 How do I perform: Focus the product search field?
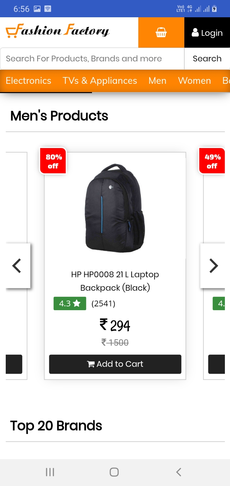pos(92,59)
